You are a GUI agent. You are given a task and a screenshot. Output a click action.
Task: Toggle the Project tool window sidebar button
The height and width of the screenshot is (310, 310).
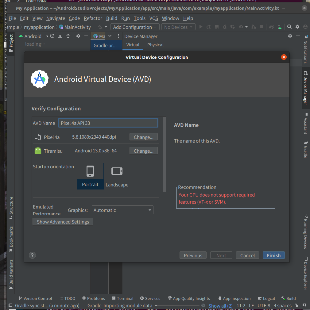tap(11, 43)
